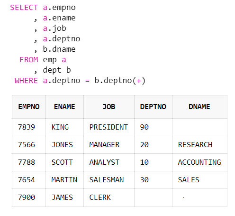Click the a.job line in the query
Viewport: 235px width, 216px height.
[54, 28]
